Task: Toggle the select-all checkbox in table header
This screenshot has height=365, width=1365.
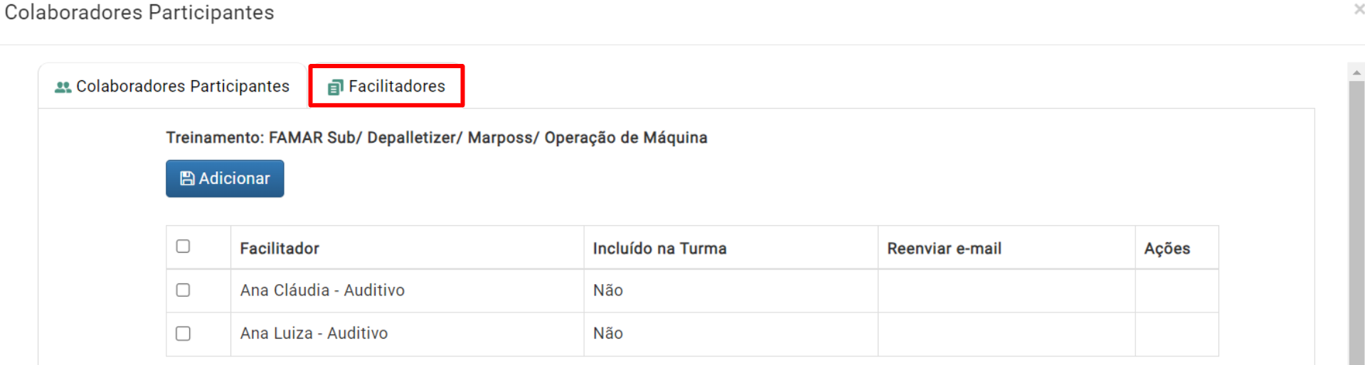Action: click(x=183, y=246)
